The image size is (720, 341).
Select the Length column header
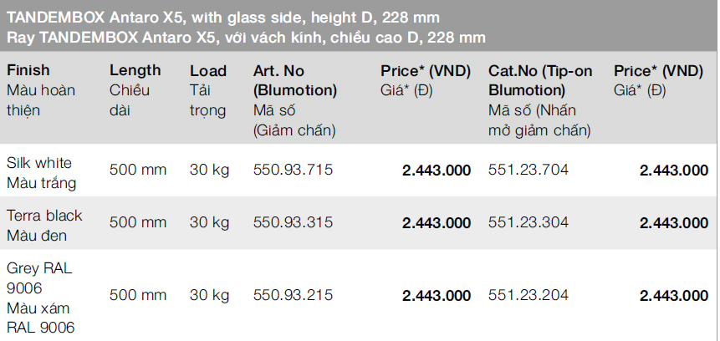pyautogui.click(x=135, y=70)
